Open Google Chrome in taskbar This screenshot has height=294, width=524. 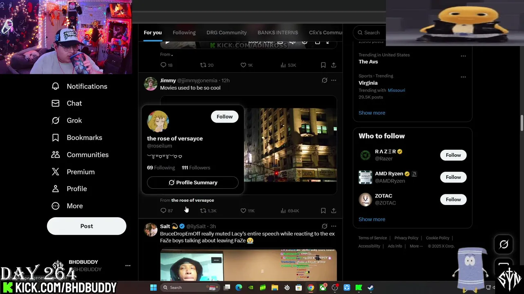click(x=311, y=287)
